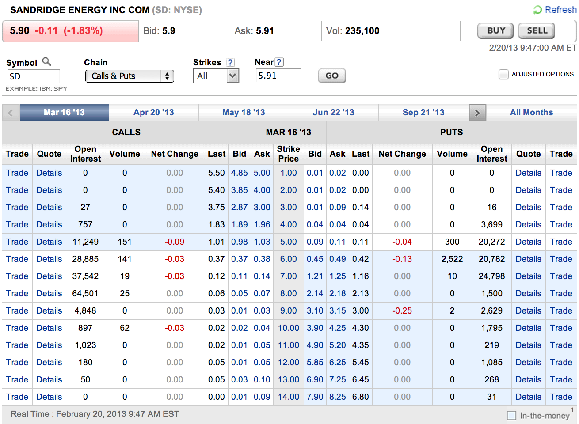
Task: Click into the Symbol input field
Action: tap(34, 76)
